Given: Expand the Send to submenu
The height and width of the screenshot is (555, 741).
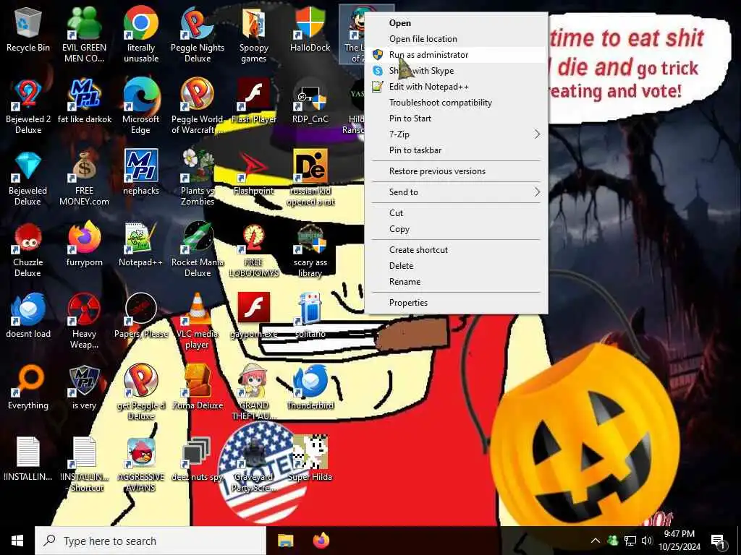Looking at the screenshot, I should coord(456,192).
